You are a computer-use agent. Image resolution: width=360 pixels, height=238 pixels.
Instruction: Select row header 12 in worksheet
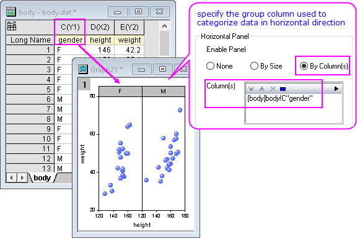tap(30, 159)
